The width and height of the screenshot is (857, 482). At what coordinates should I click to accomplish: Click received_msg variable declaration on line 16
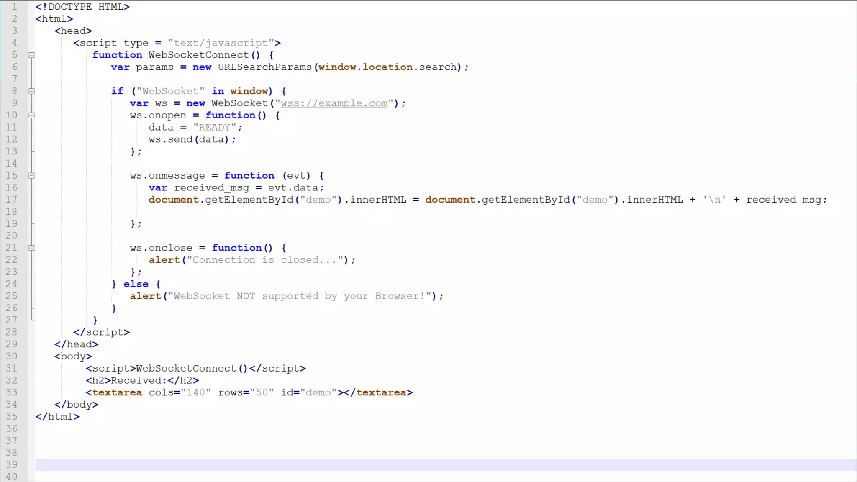click(x=211, y=188)
